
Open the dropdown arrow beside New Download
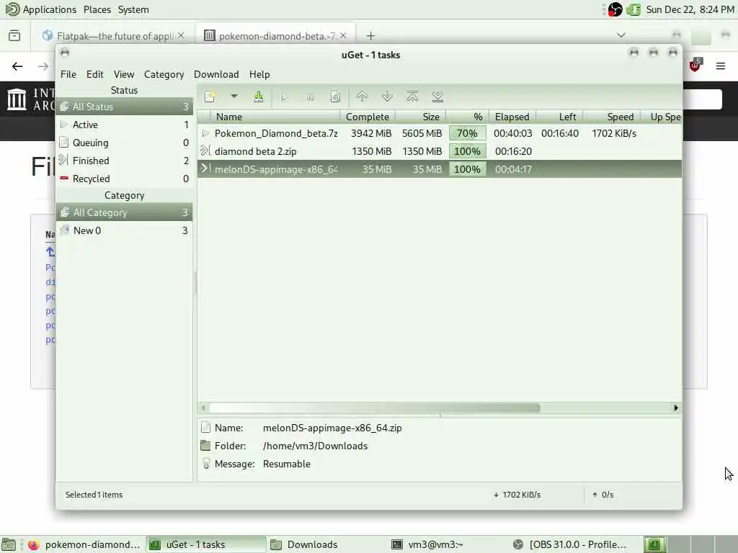234,96
